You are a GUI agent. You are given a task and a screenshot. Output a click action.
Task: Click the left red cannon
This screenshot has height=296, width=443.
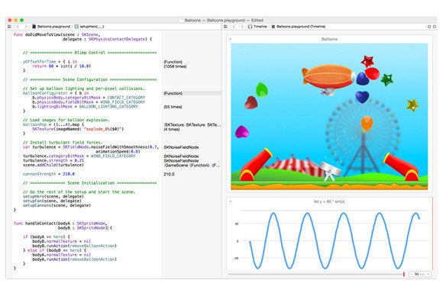click(255, 165)
